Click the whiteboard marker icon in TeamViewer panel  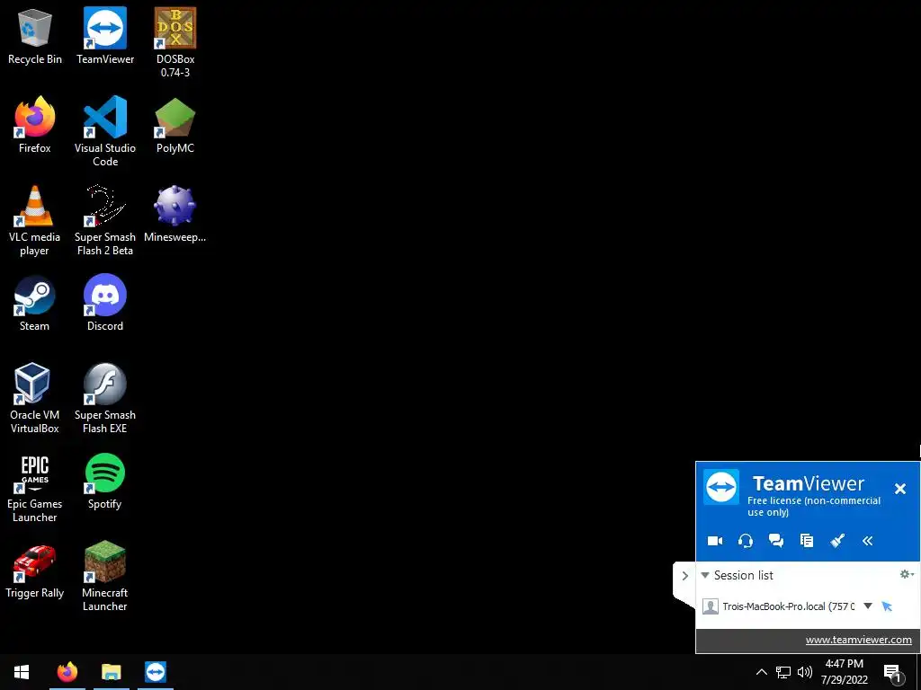coord(837,541)
